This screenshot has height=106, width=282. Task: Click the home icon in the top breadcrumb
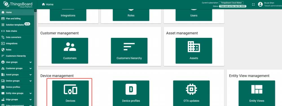pos(43,4)
